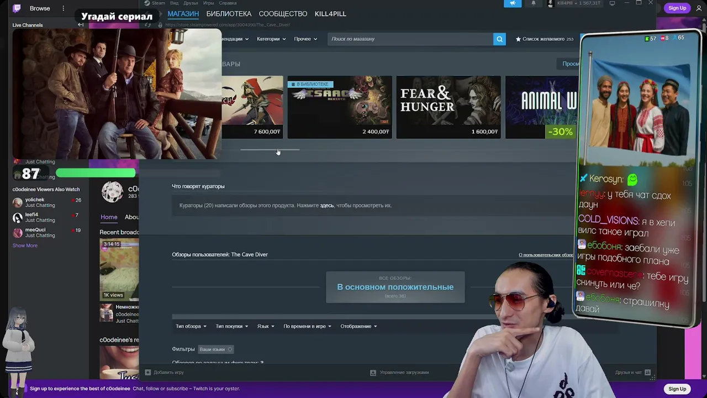Remove the 'Ваши языки' filter tag

pos(230,349)
